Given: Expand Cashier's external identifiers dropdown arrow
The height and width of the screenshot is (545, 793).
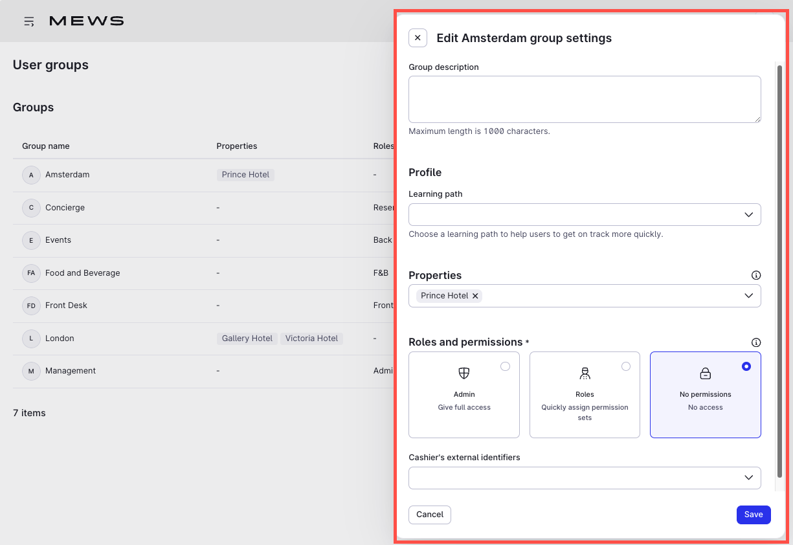Looking at the screenshot, I should (749, 478).
